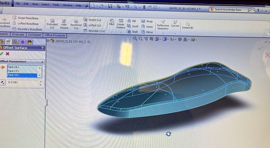The height and width of the screenshot is (148, 270).
Task: Open the View menu
Action: coord(35,4)
